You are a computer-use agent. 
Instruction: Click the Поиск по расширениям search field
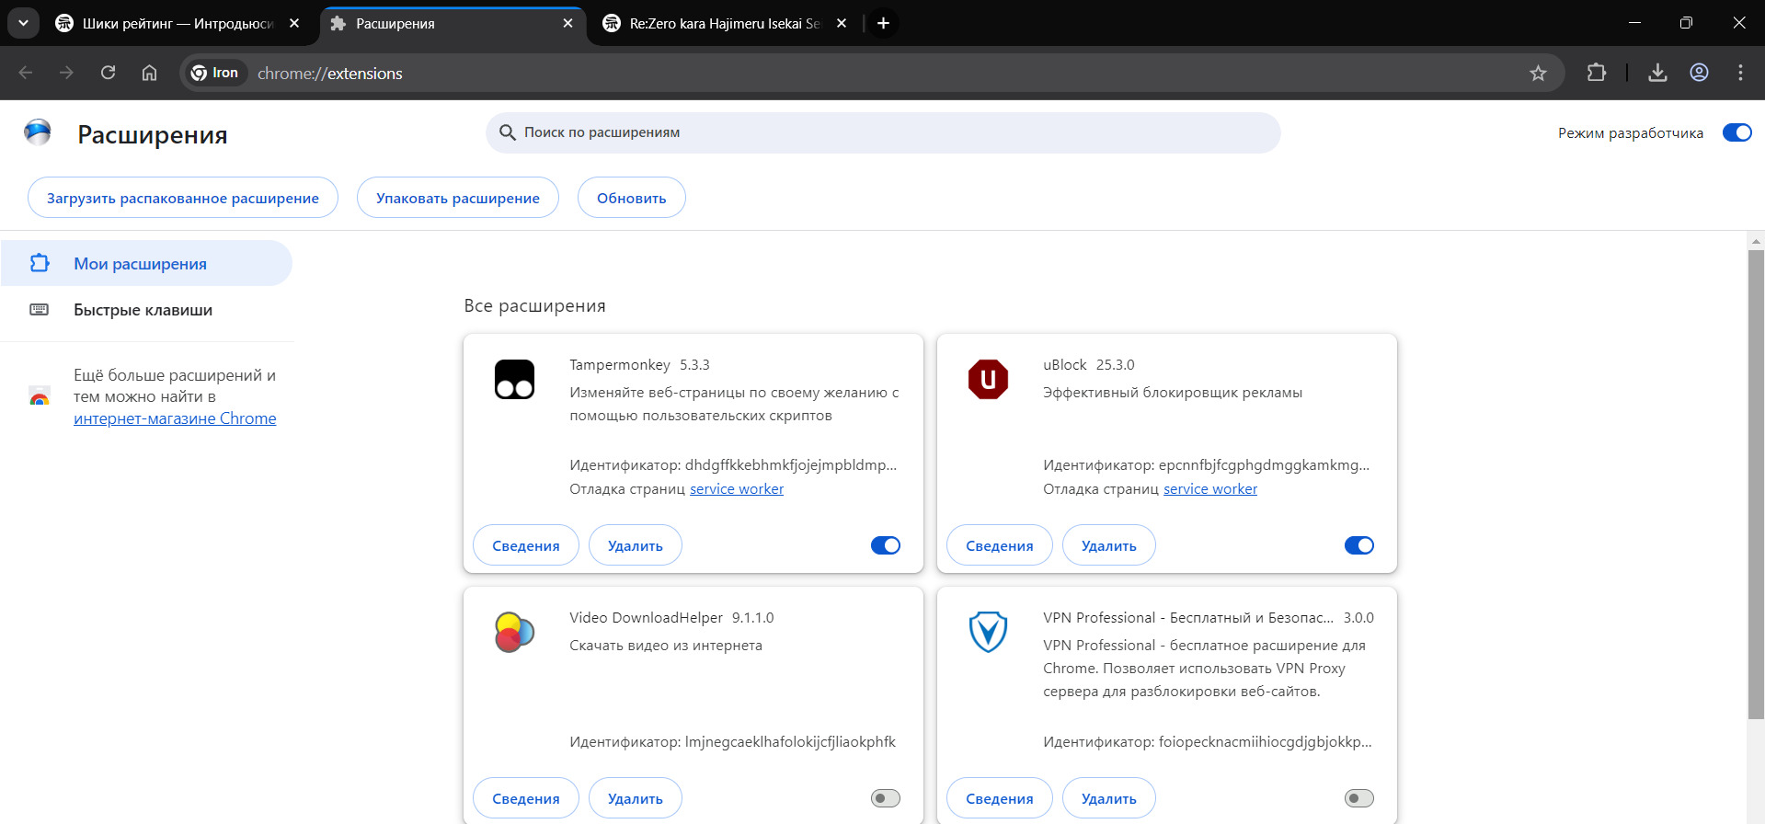click(x=883, y=132)
